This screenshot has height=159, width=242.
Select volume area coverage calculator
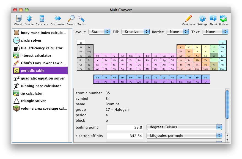tap(40, 108)
